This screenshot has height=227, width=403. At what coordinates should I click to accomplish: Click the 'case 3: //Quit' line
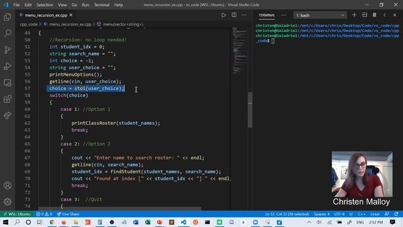81,199
